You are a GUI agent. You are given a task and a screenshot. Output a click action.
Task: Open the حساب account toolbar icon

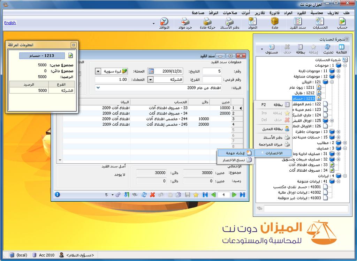pos(342,23)
